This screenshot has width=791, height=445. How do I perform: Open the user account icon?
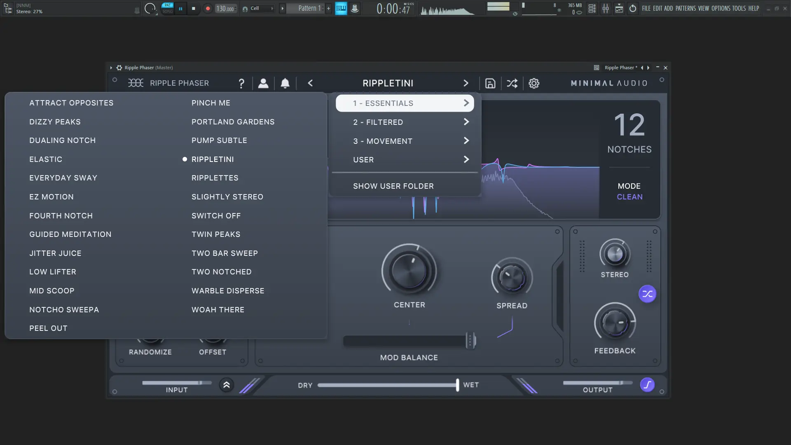tap(263, 83)
